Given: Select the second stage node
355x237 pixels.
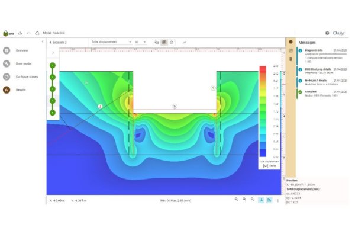Looking at the screenshot, I should coord(53,77).
